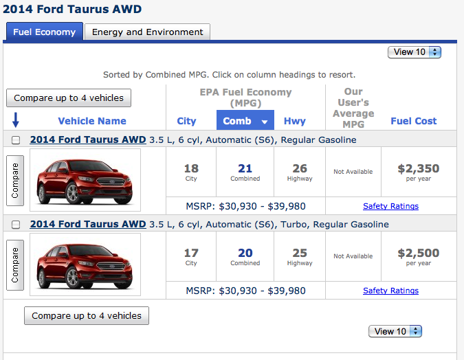Open the first 2014 Ford Taurus AWD link (non-turbo)

(x=88, y=139)
